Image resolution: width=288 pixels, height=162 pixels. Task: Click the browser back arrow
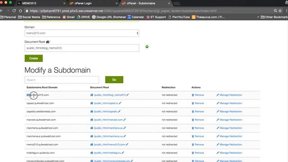(x=1, y=11)
